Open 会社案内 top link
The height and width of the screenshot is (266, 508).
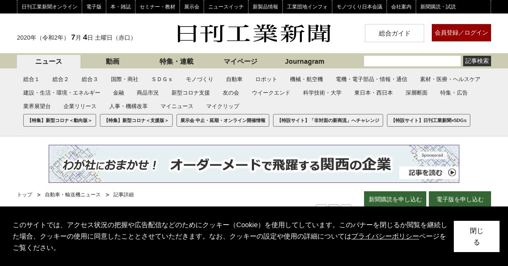tap(401, 7)
